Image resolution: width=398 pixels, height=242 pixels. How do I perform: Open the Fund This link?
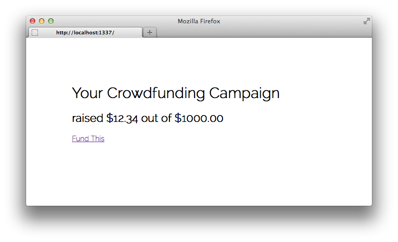[x=88, y=139]
